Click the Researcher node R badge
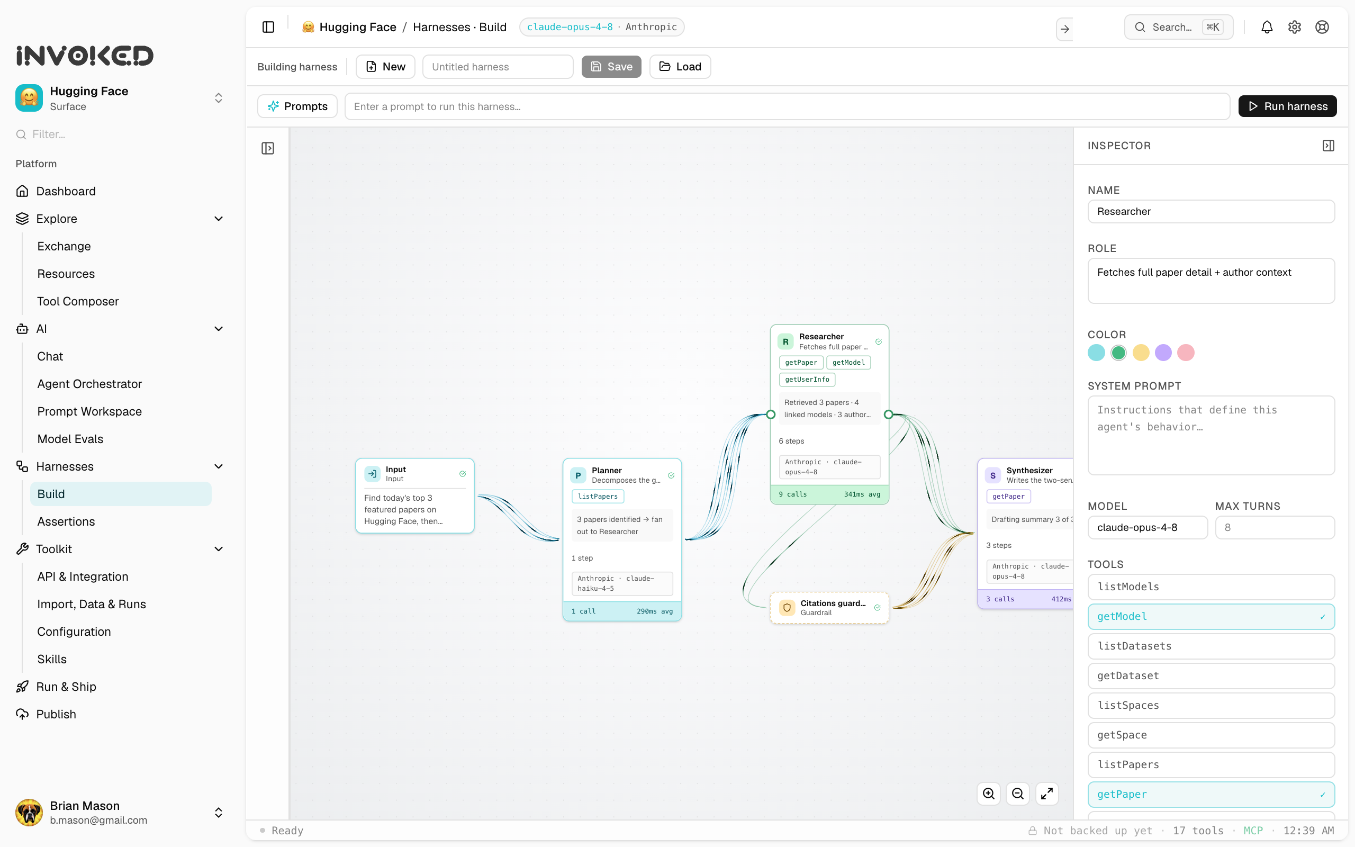 [785, 341]
